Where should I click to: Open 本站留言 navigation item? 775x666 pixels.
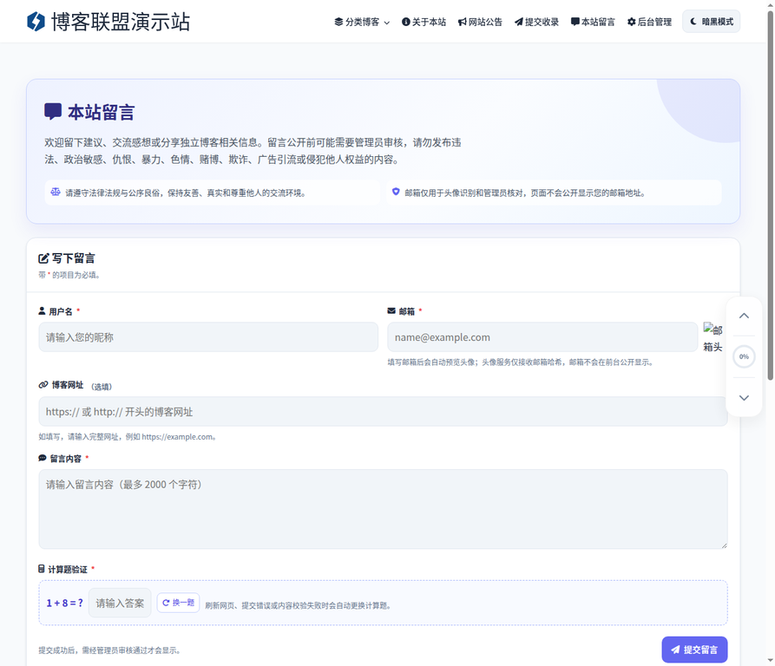click(x=593, y=22)
